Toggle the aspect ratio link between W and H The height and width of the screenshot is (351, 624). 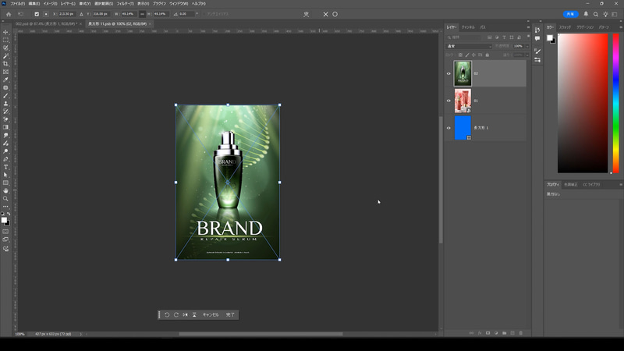(x=142, y=14)
